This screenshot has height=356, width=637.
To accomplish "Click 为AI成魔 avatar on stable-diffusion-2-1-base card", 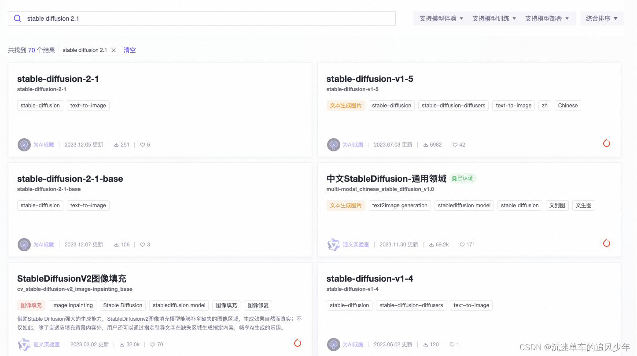I will [24, 244].
